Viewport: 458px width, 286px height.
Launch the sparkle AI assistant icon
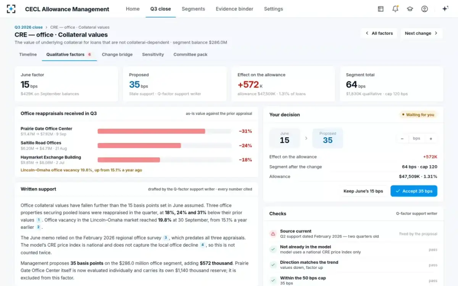[445, 9]
